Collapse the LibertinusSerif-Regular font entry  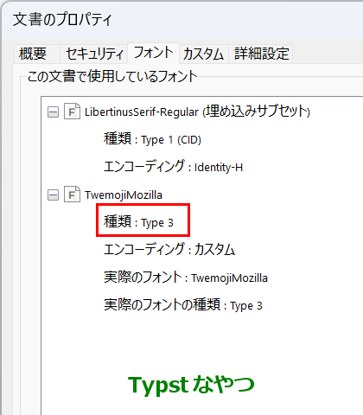[53, 112]
